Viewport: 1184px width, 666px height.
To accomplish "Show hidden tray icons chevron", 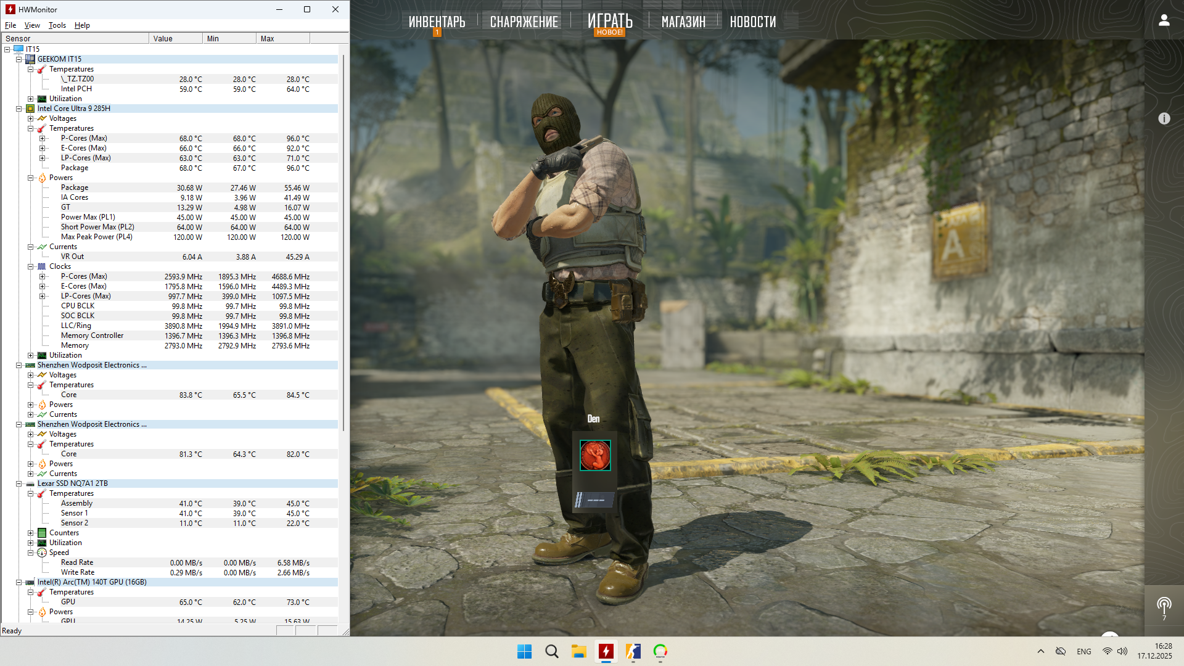I will (1041, 651).
